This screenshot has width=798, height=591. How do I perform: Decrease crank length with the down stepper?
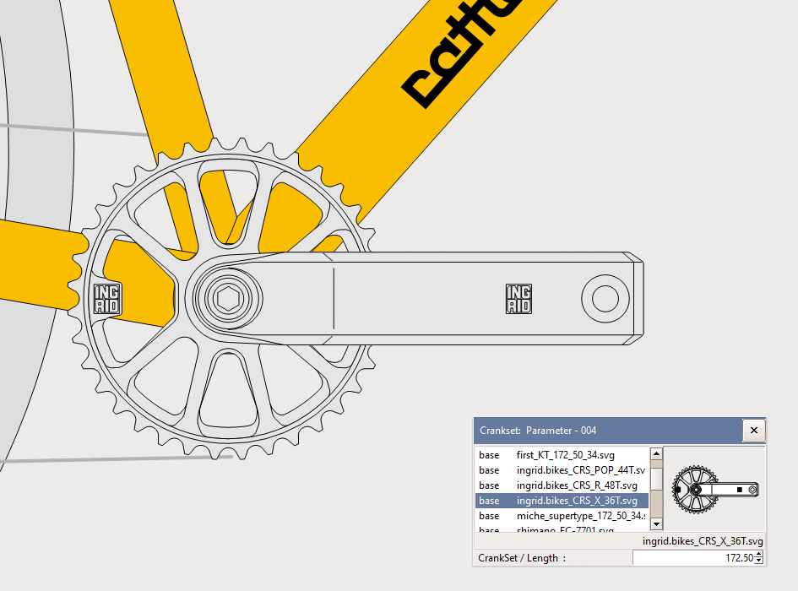click(759, 561)
